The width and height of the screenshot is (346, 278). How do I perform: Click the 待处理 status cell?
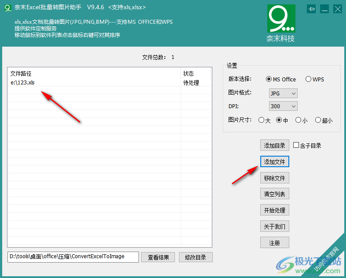[x=191, y=83]
